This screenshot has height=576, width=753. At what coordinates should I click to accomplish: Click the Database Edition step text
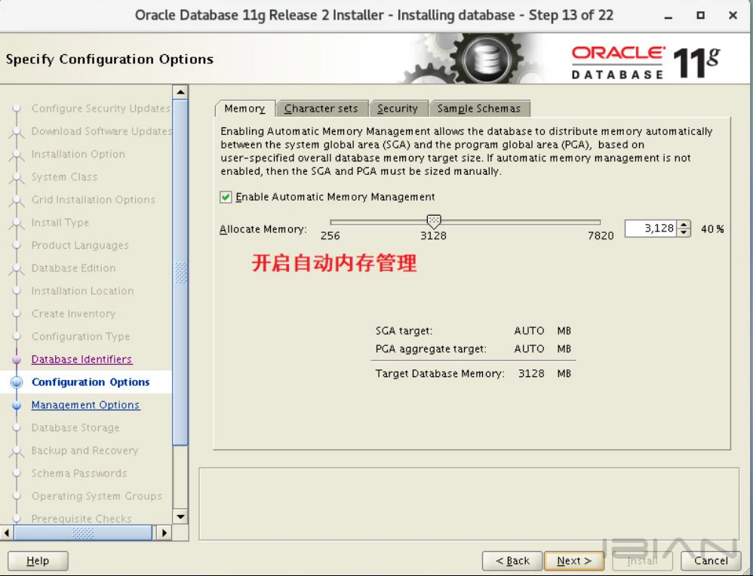[x=73, y=268]
